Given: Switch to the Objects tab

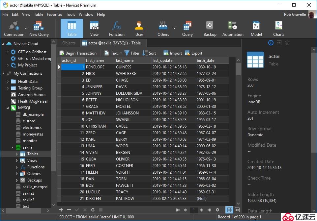Looking at the screenshot, I should 69,43.
